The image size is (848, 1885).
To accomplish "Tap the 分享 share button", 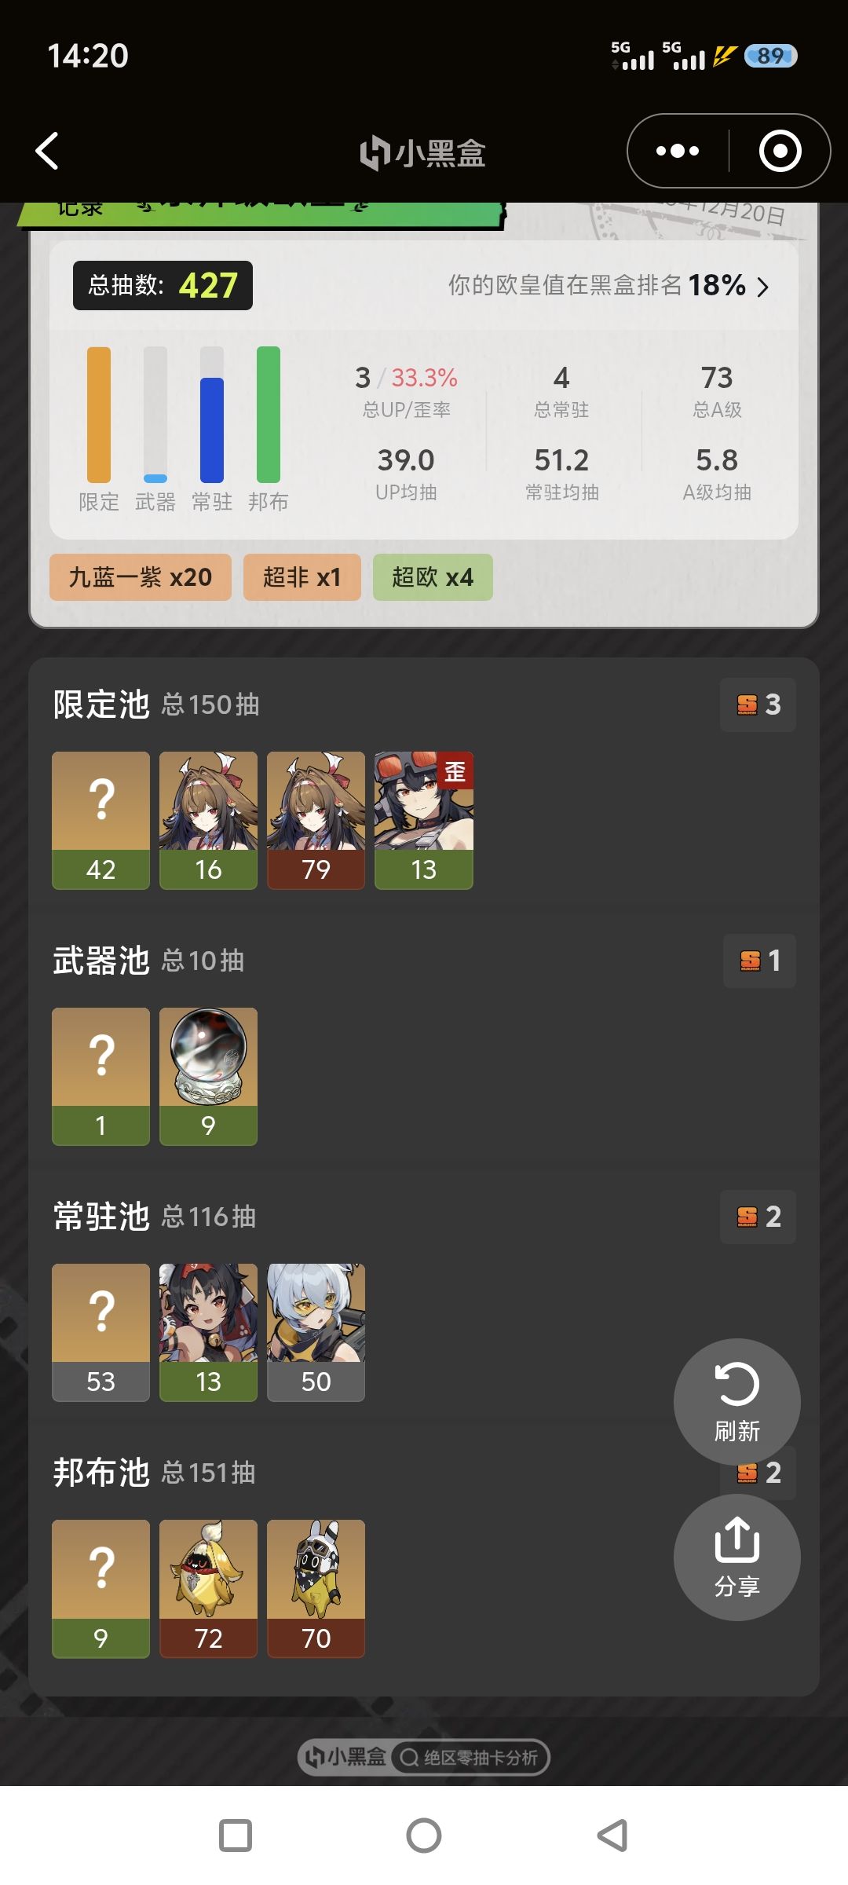I will pyautogui.click(x=737, y=1557).
